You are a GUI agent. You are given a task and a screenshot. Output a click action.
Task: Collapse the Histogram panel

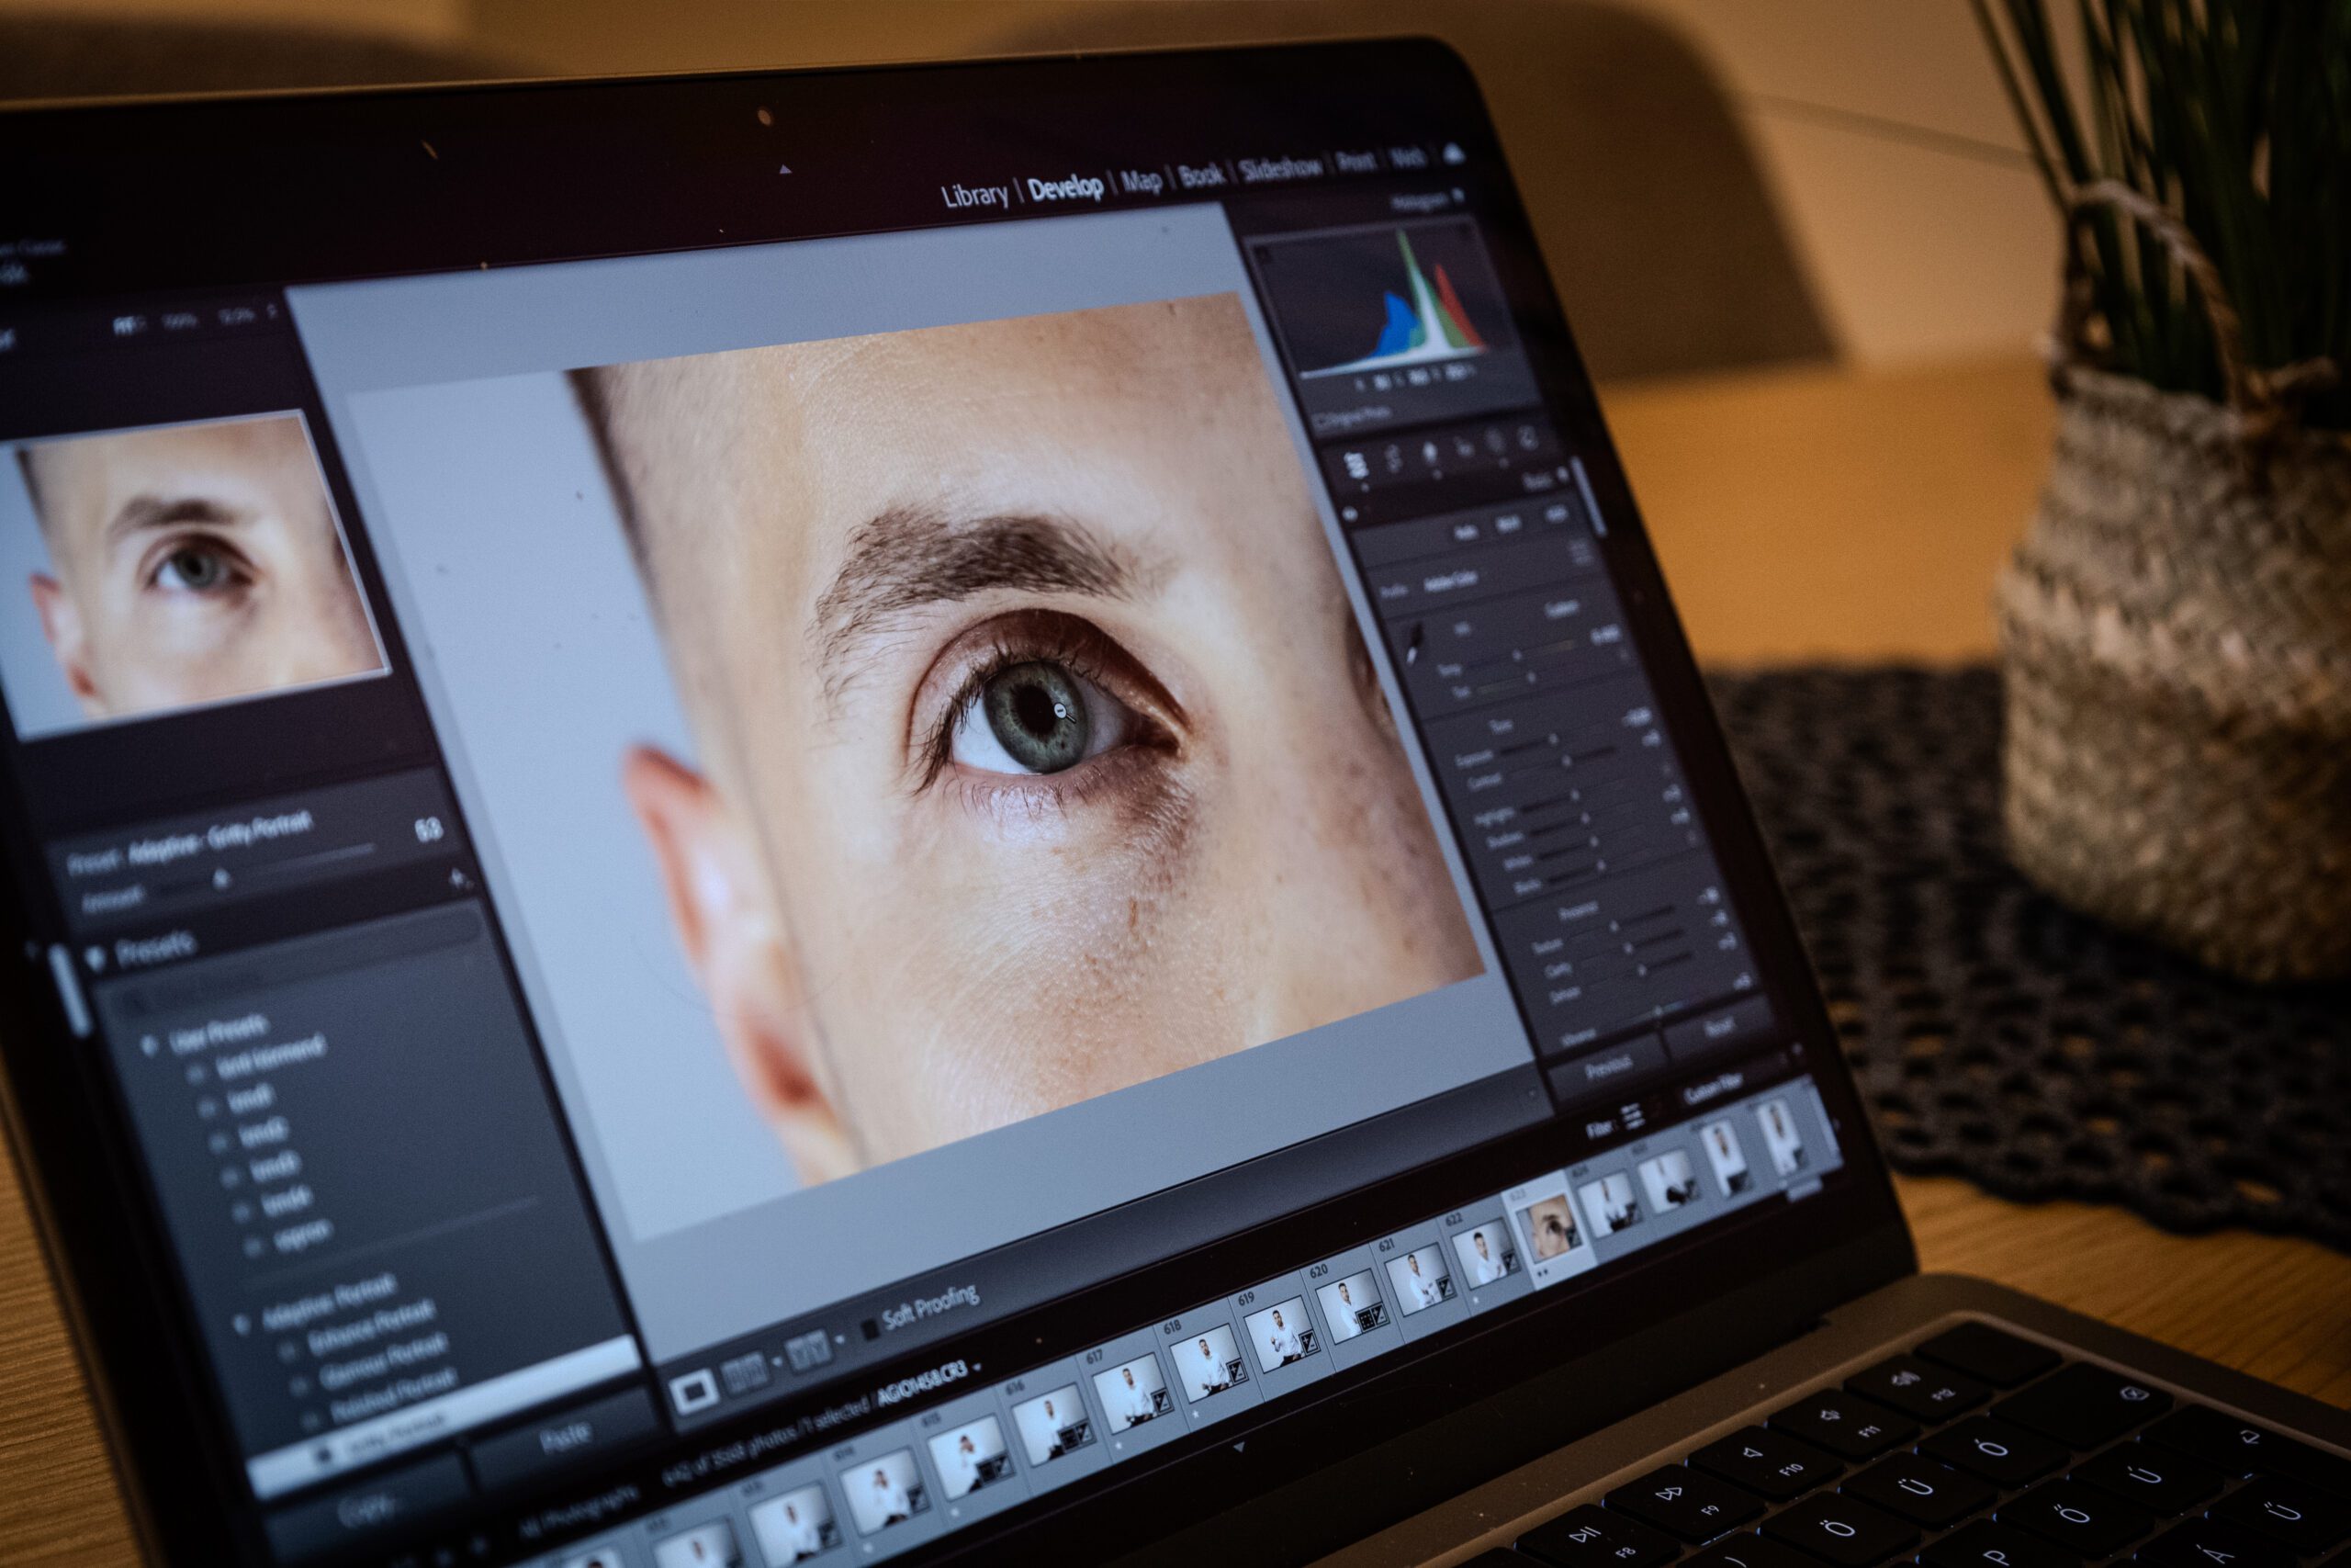coord(1458,196)
